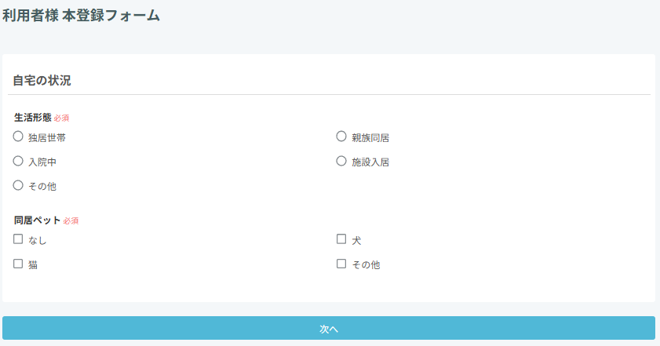Viewport: 660px width, 346px height.
Task: Pick the 施設入居 radio button
Action: [341, 161]
